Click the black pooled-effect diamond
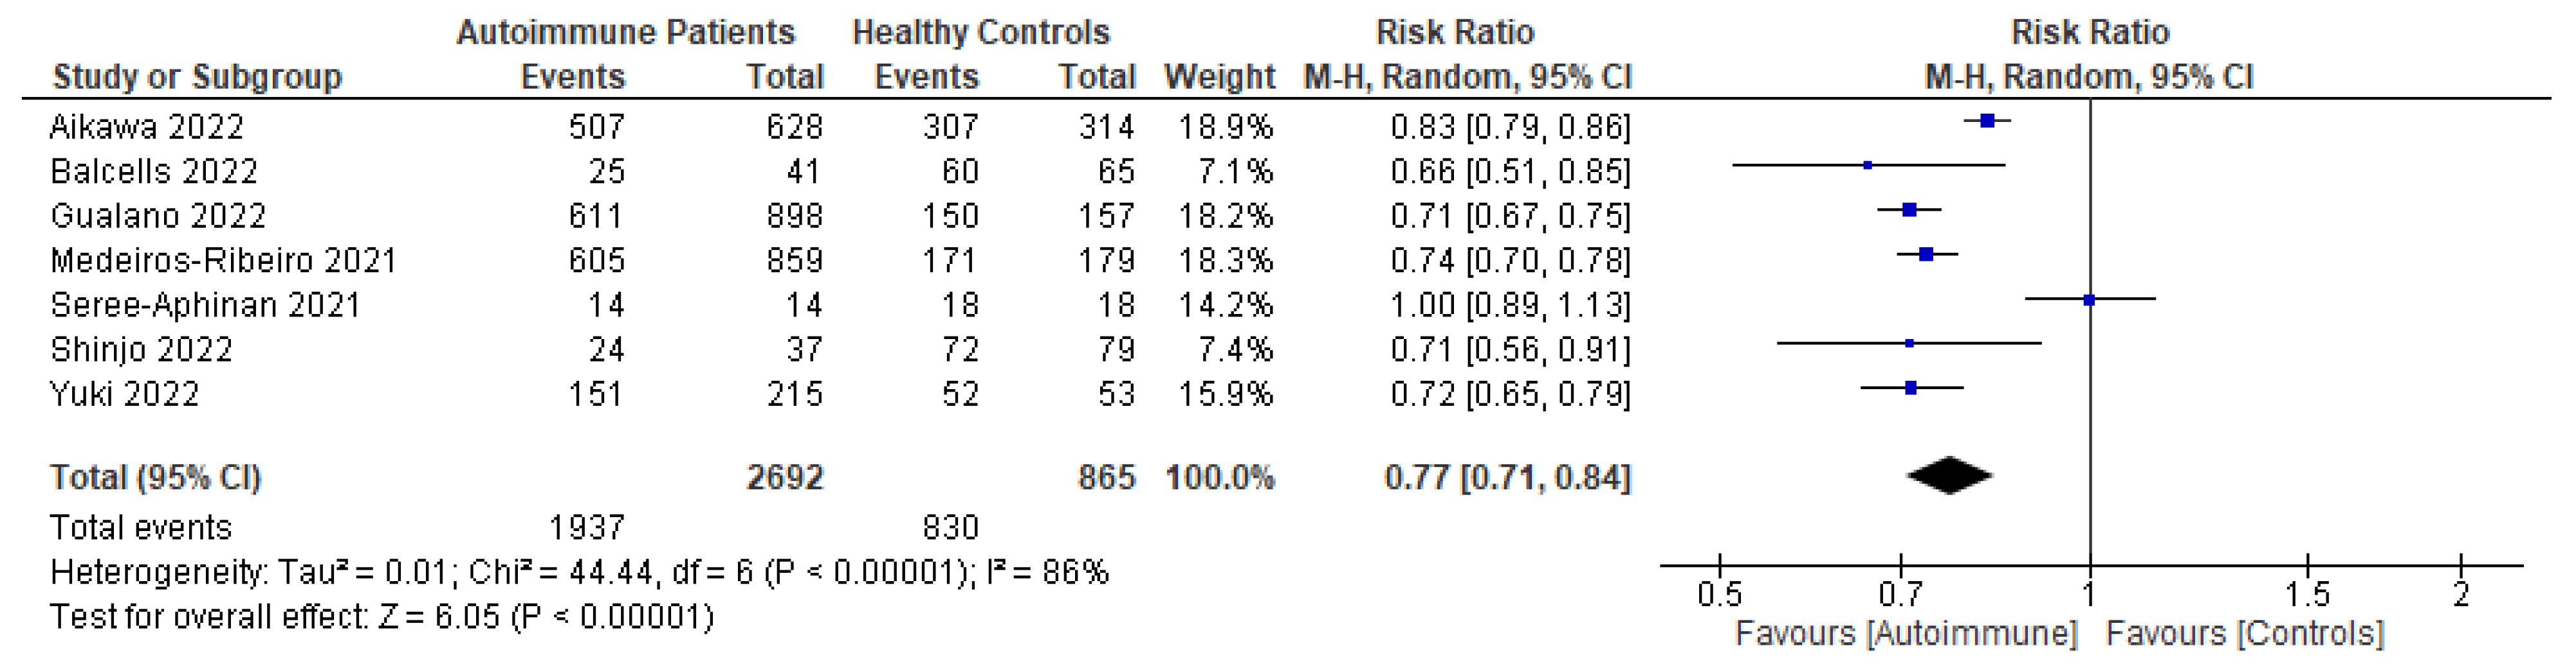The image size is (2576, 664). tap(1949, 475)
